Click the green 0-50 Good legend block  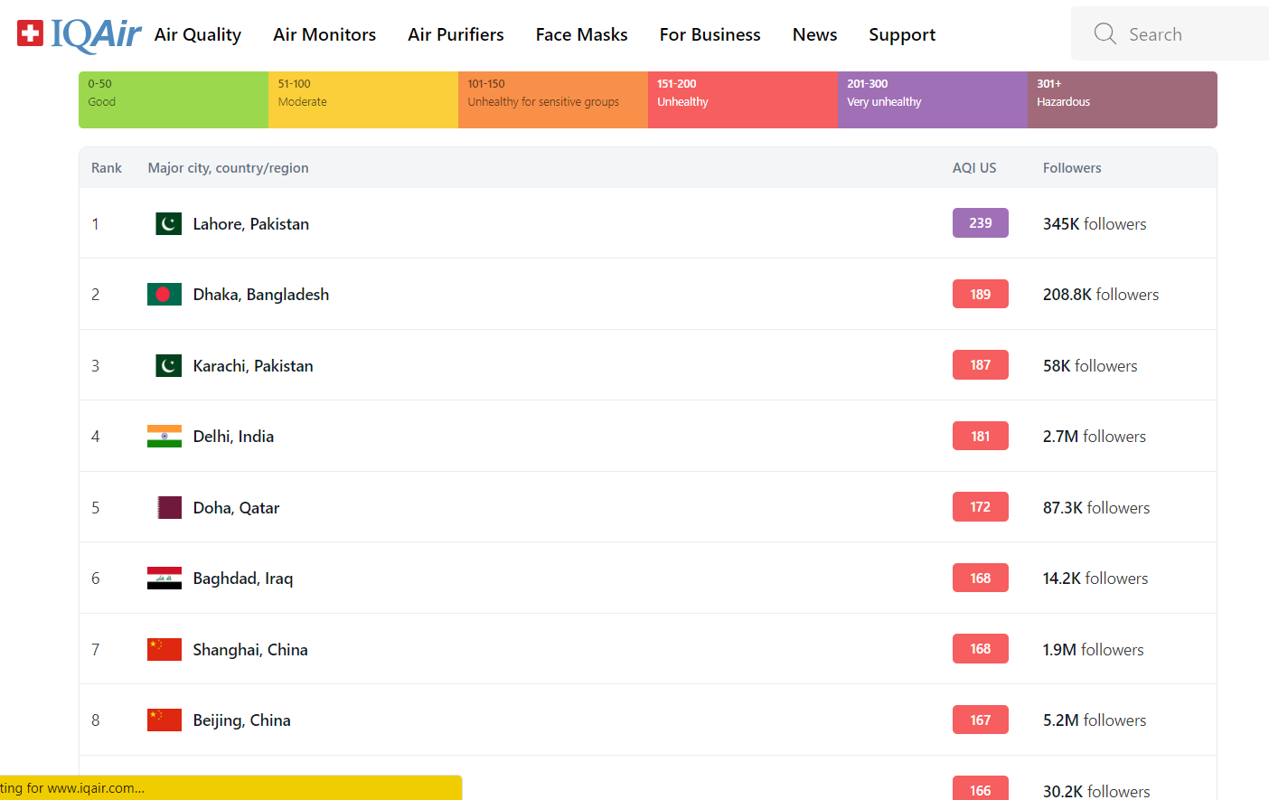click(x=174, y=99)
